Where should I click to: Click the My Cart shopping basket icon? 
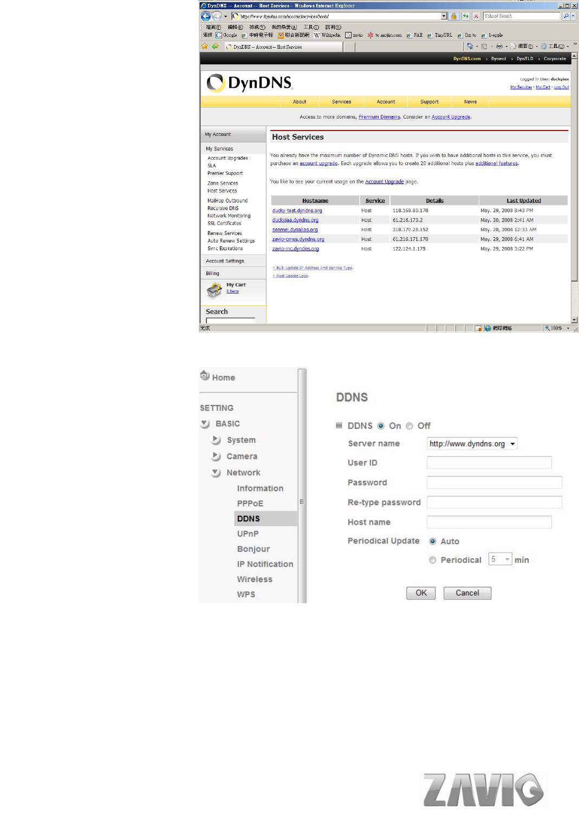(214, 291)
